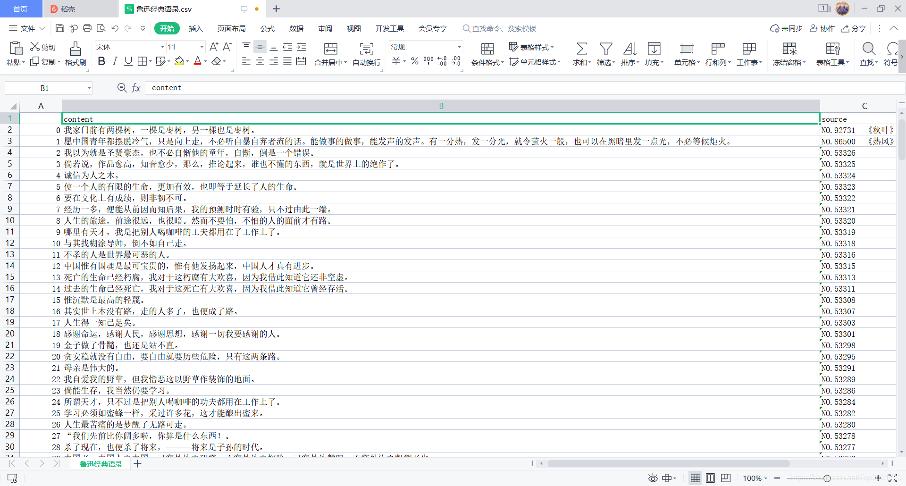Toggle Underline formatting
This screenshot has width=906, height=486.
click(128, 61)
